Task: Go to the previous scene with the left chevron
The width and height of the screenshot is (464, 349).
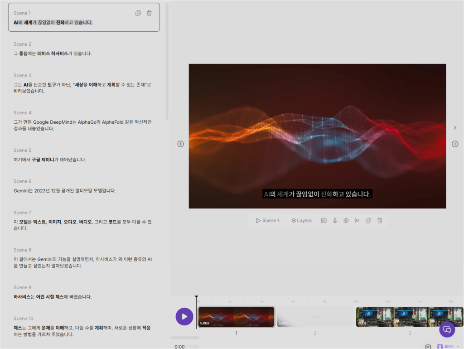Action: pos(180,128)
